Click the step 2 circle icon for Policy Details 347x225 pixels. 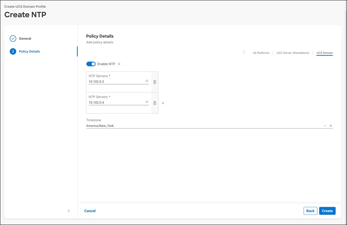(x=13, y=51)
